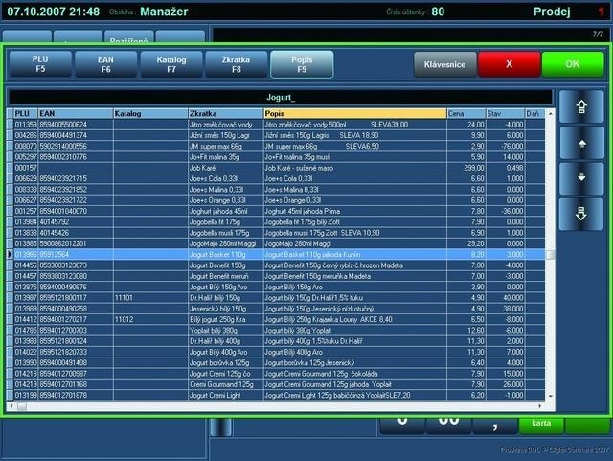This screenshot has height=461, width=613.
Task: Select the Popis F9 search mode
Action: pos(301,64)
